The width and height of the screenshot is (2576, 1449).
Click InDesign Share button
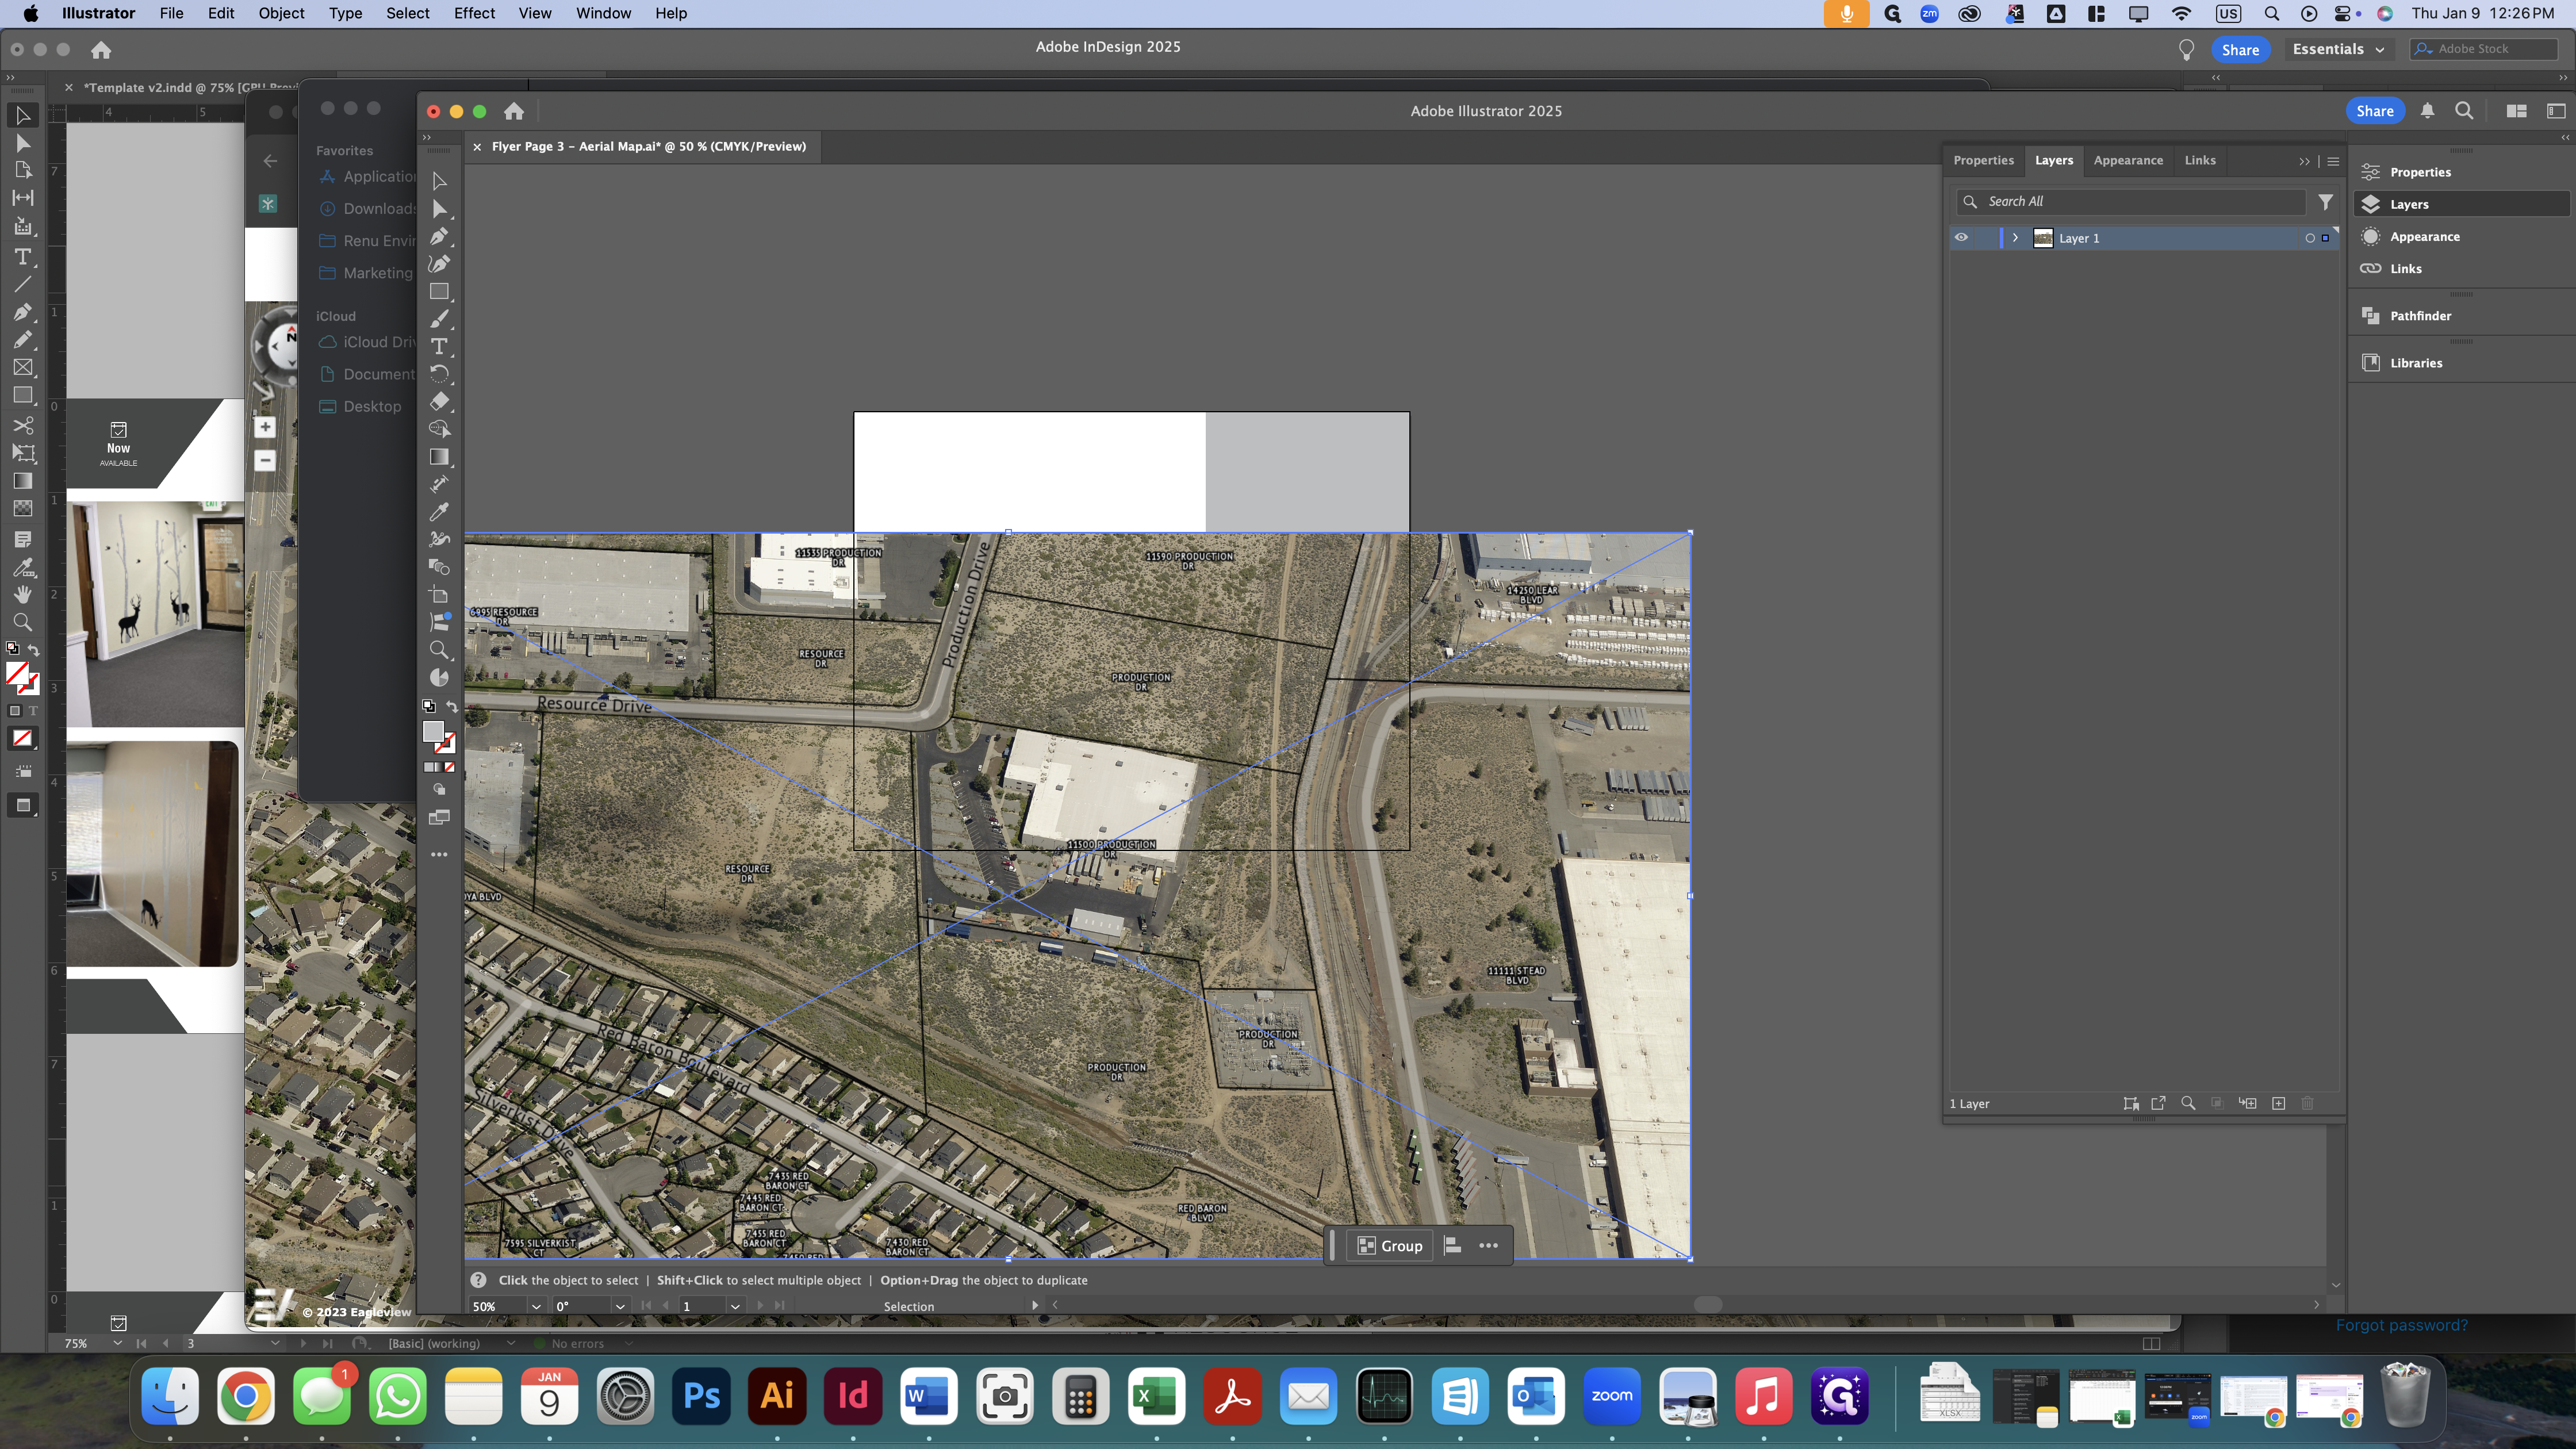click(2240, 50)
